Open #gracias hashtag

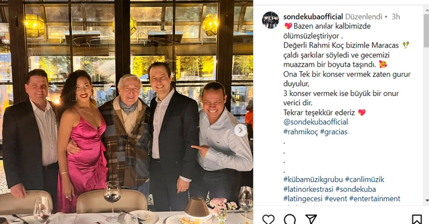tap(334, 132)
